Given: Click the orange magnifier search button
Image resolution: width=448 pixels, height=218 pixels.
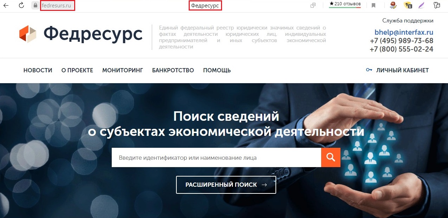Looking at the screenshot, I should 331,157.
